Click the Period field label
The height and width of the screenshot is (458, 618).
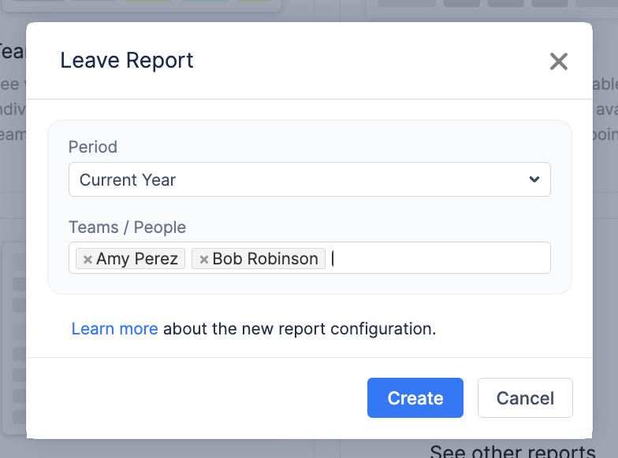pos(93,147)
